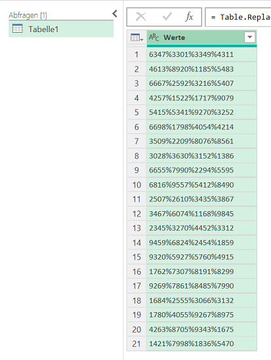Select cell 4257%1522%1717%9079

pyautogui.click(x=201, y=98)
